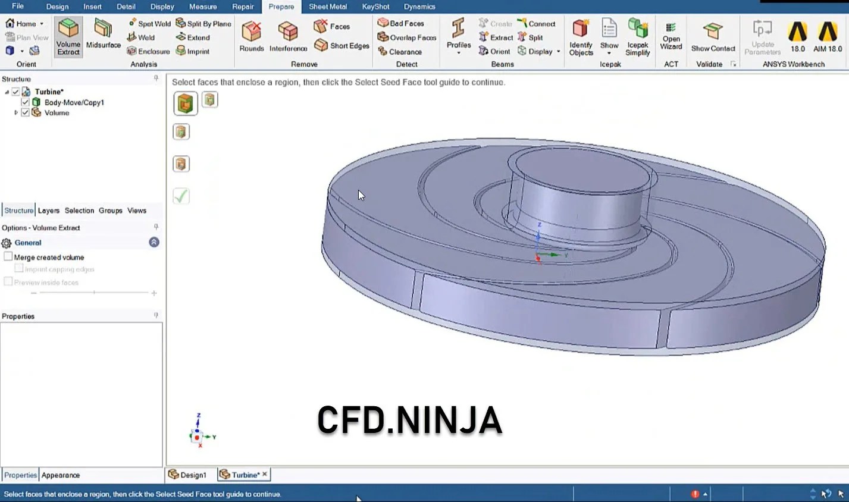Collapse the General options section

click(153, 242)
